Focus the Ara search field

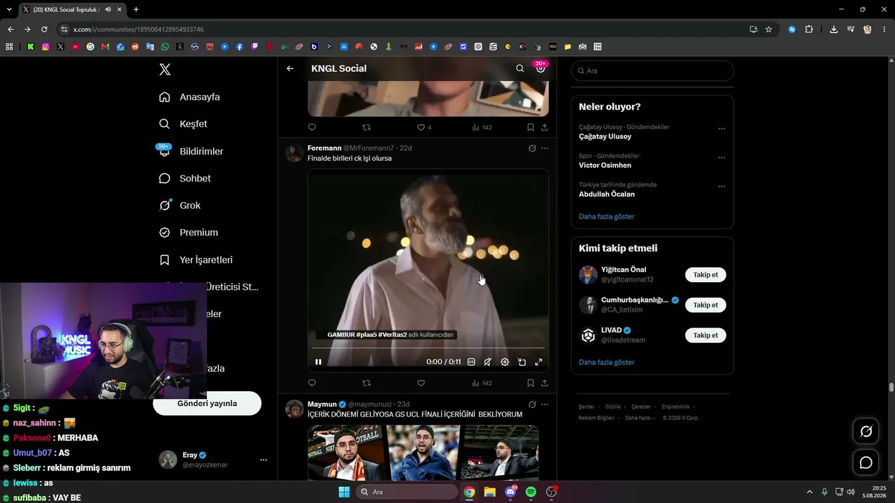652,71
